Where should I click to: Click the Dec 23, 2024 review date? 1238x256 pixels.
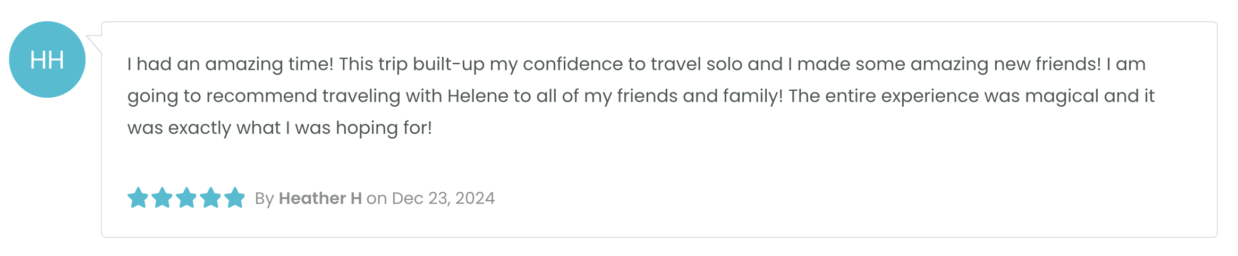coord(443,198)
